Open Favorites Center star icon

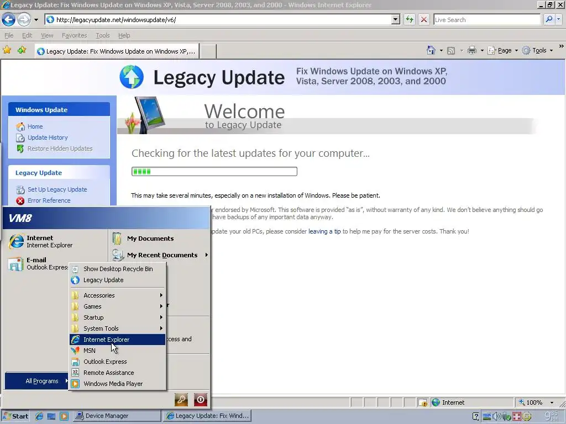(x=7, y=50)
